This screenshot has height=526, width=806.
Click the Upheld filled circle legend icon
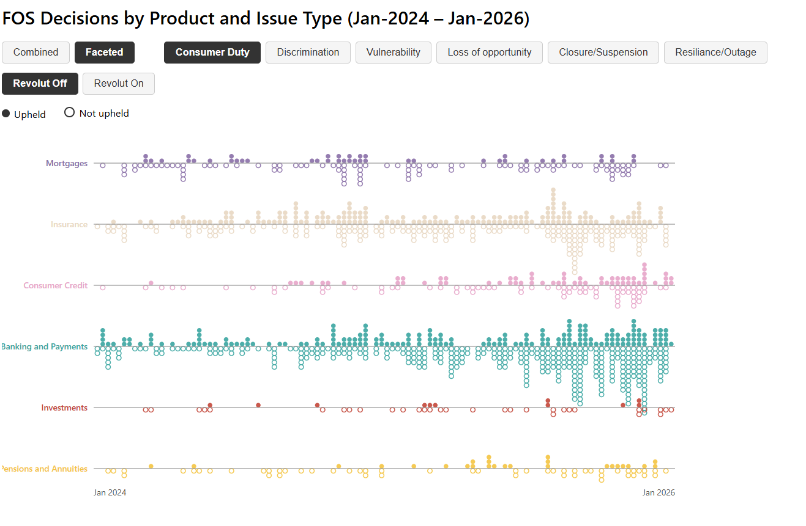pyautogui.click(x=6, y=113)
